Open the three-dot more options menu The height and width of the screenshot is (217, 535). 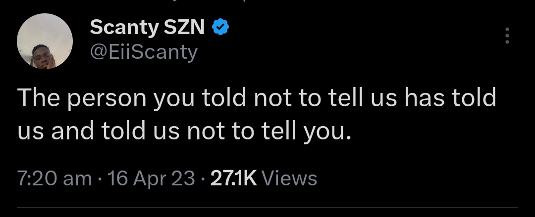coord(507,36)
